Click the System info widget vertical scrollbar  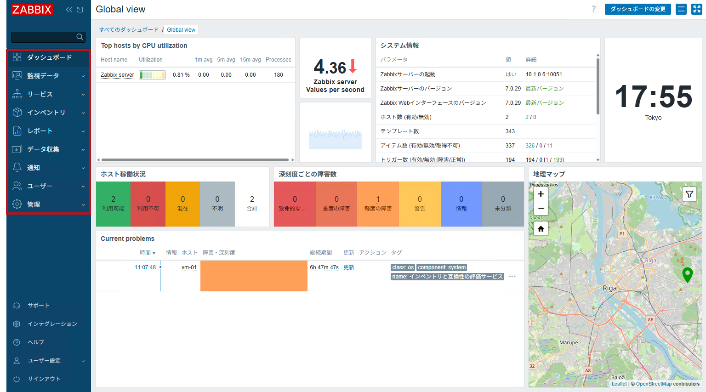(598, 86)
